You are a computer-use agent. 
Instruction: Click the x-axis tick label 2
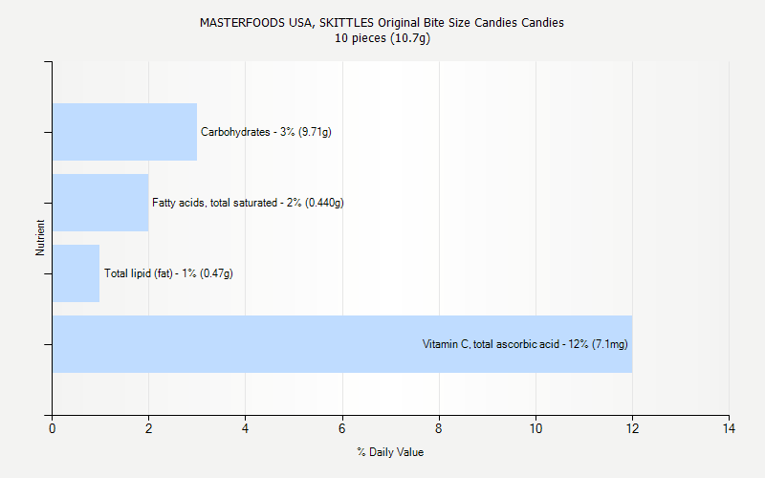pos(148,428)
